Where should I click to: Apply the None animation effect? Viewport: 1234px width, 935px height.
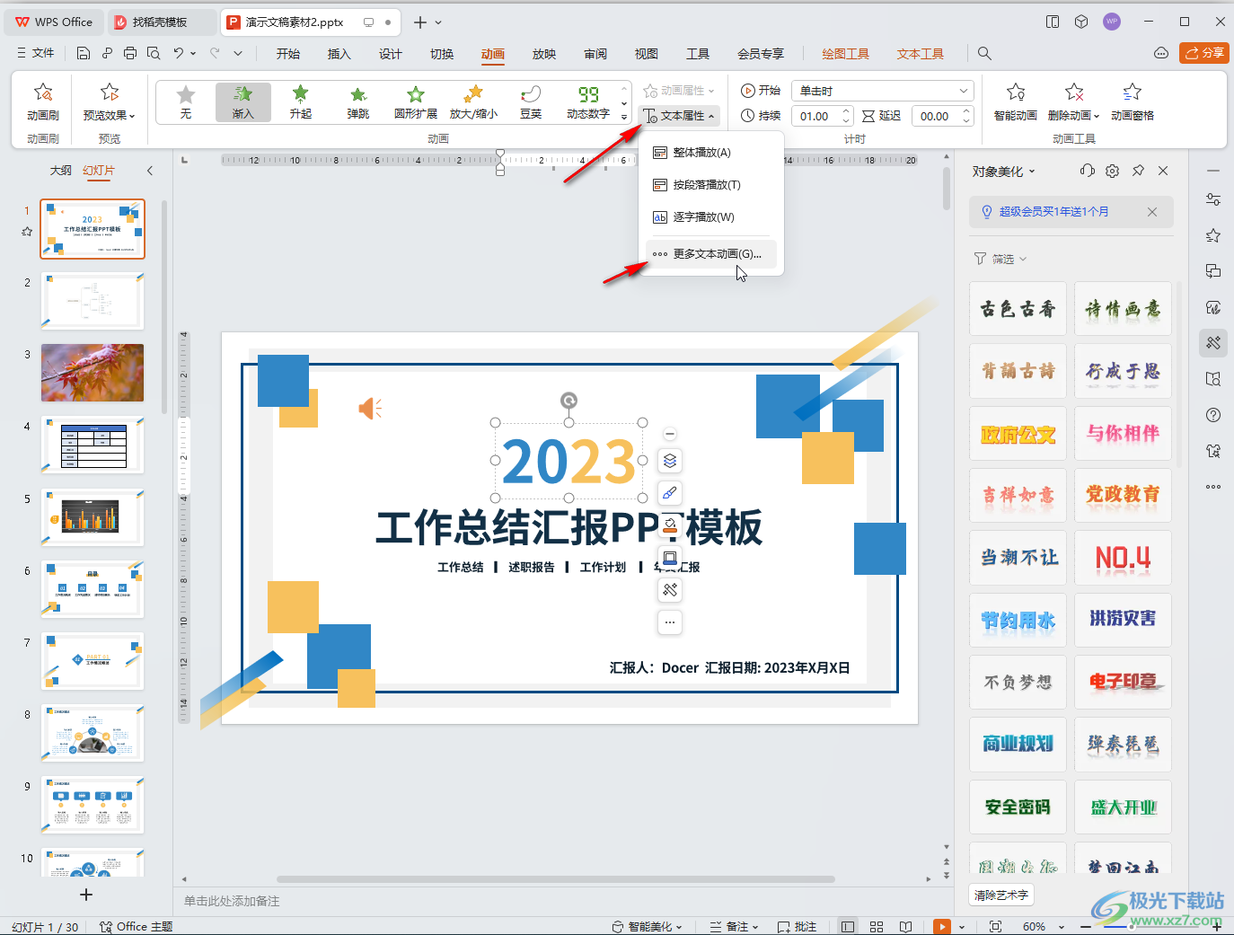point(186,101)
